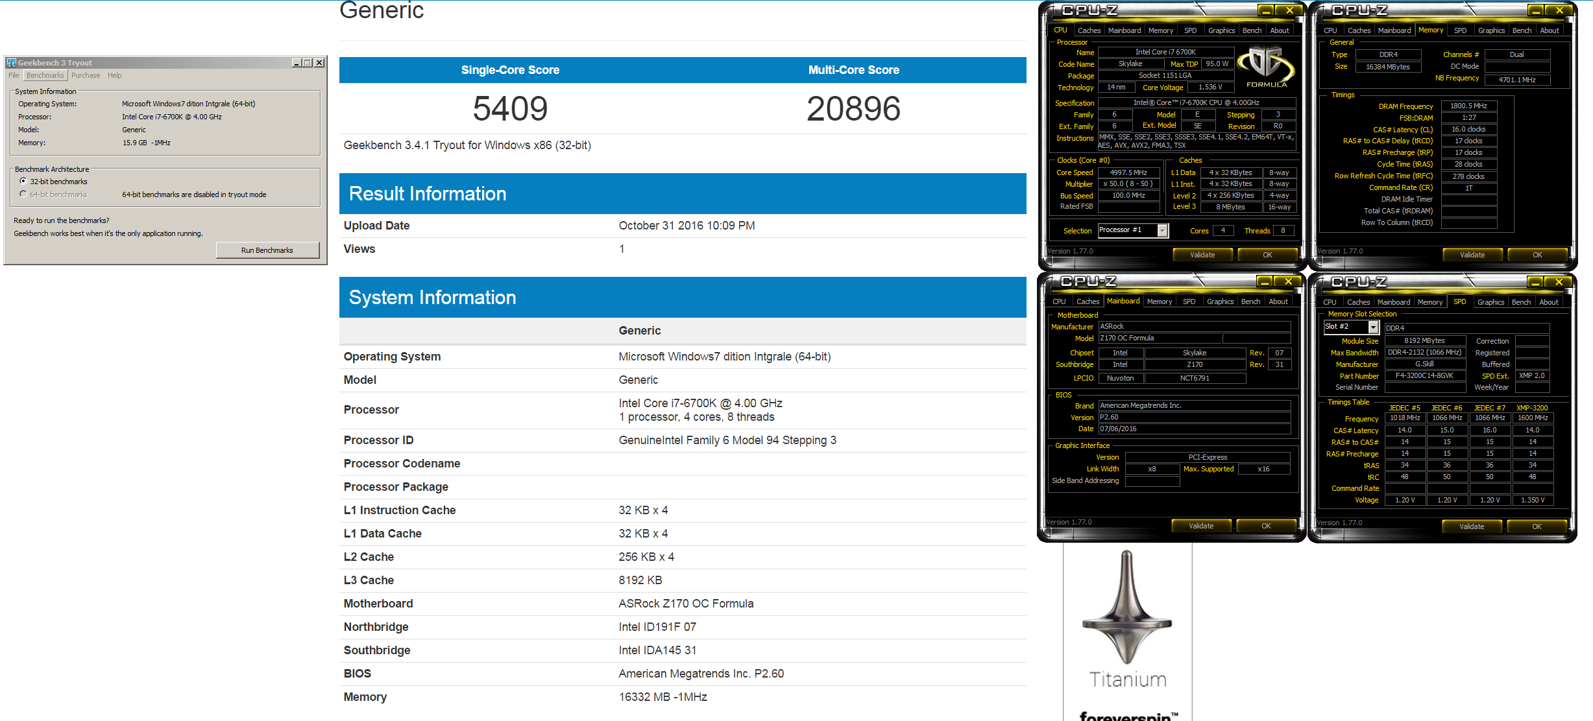
Task: Open Memory tab in CPU-Z Slot Selection window
Action: pos(1430,302)
